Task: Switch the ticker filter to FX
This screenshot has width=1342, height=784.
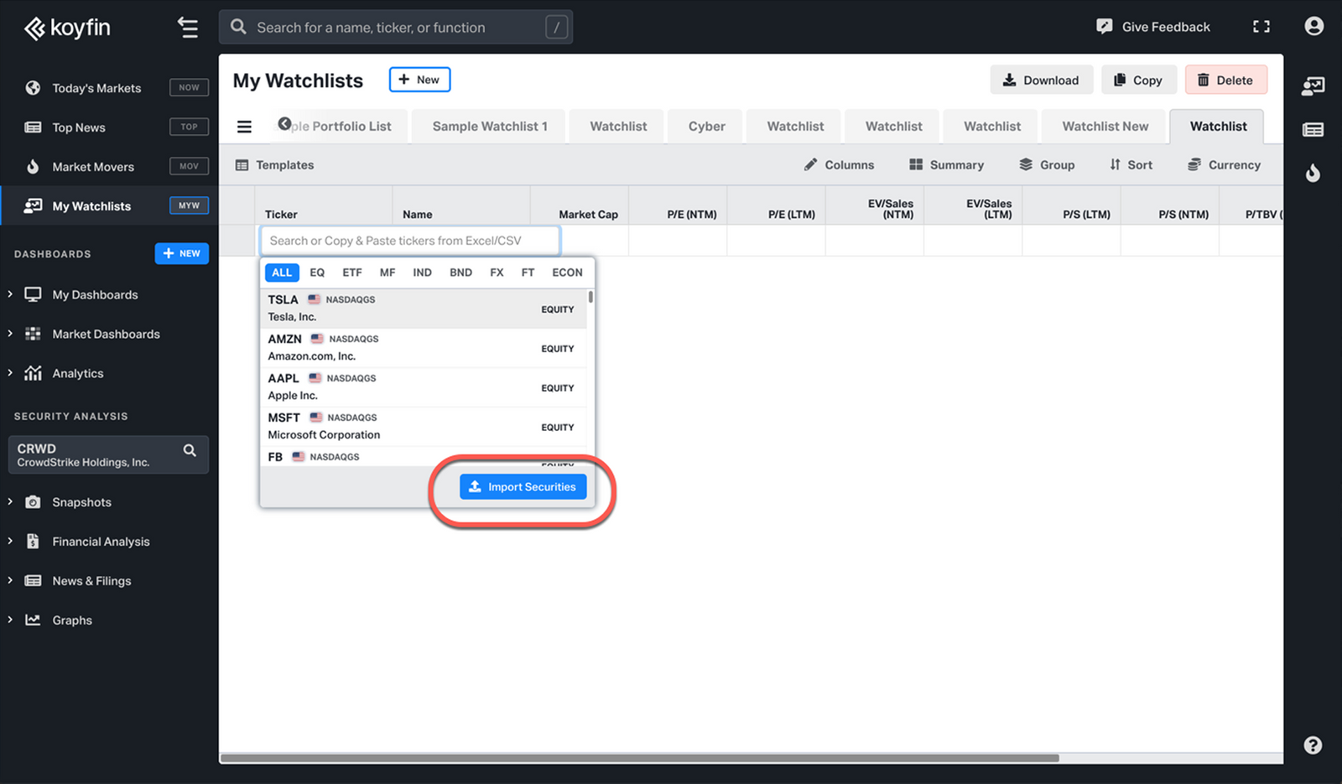Action: pos(497,272)
